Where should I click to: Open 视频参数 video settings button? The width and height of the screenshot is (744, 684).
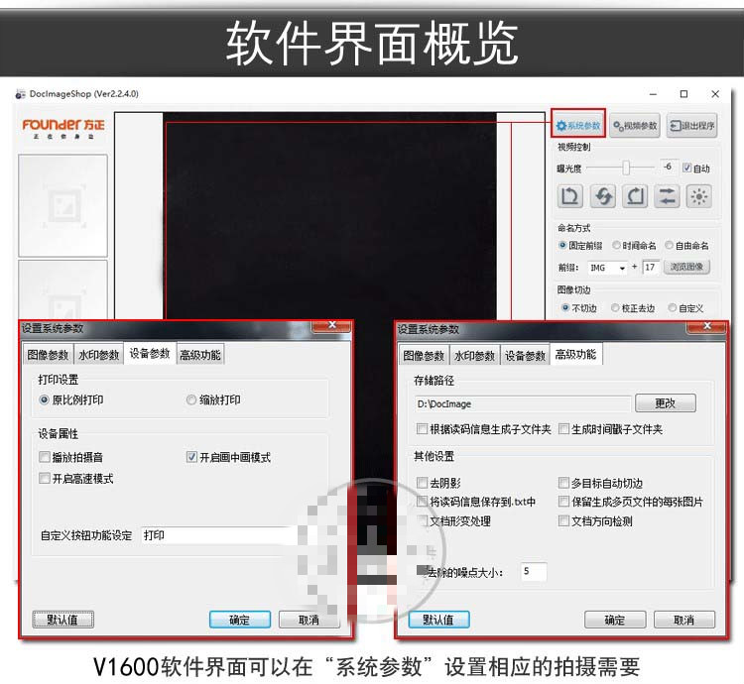tap(635, 126)
